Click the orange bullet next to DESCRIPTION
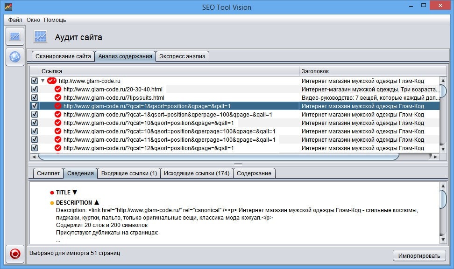The image size is (454, 269). point(52,203)
